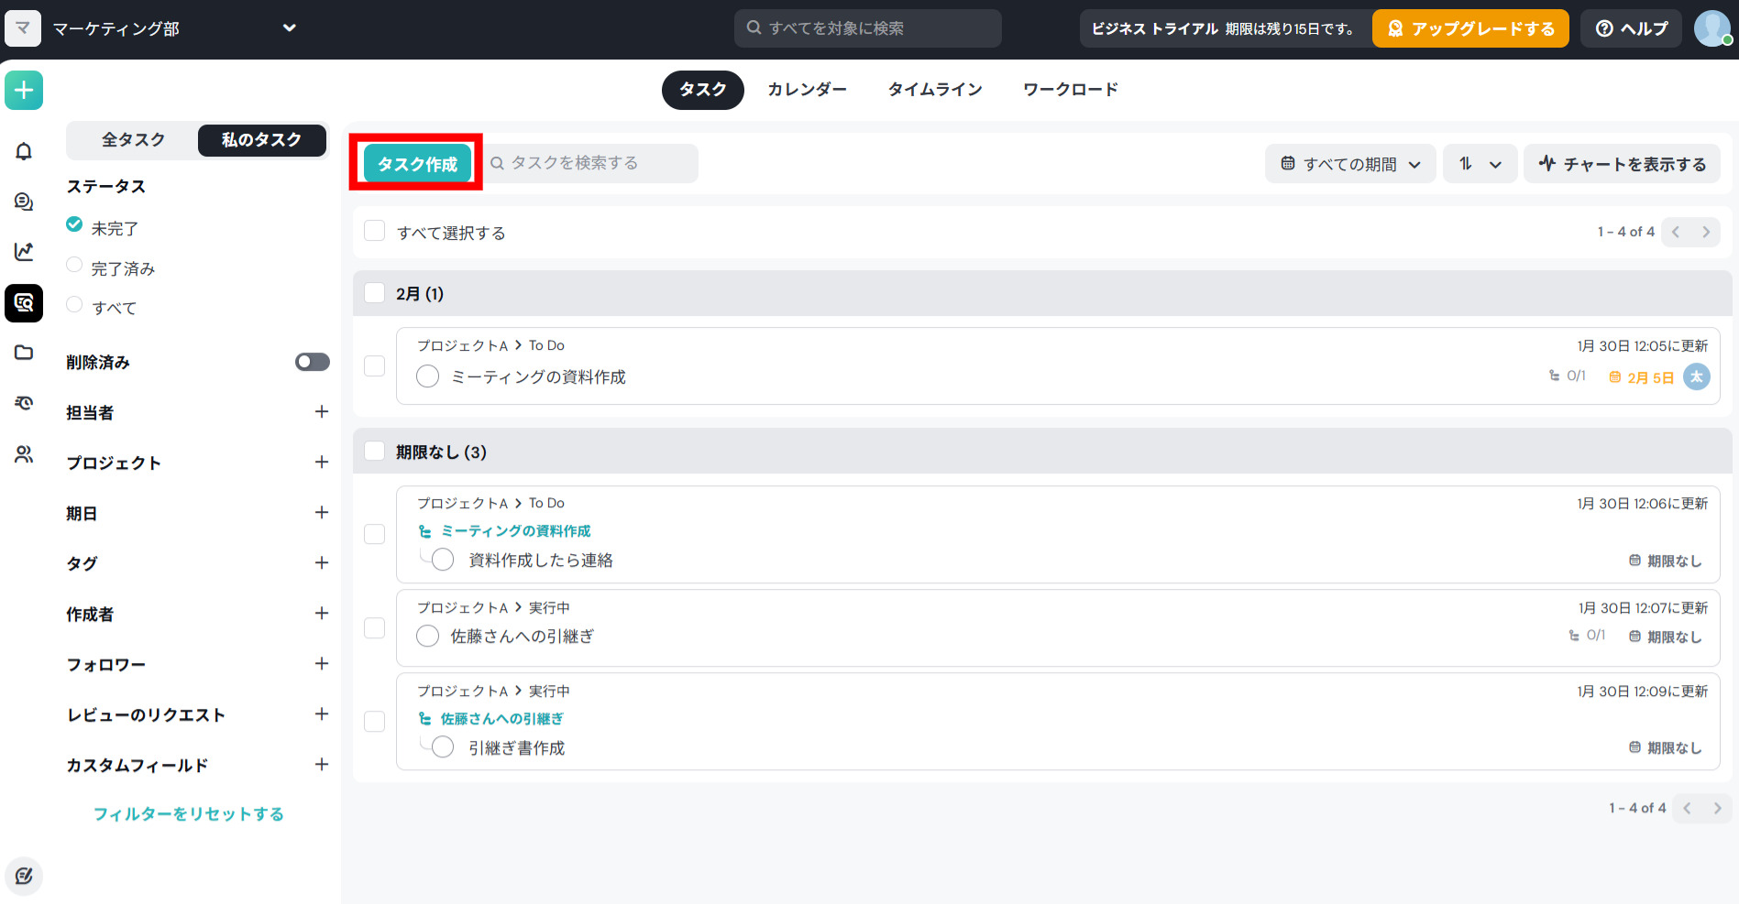The width and height of the screenshot is (1739, 904).
Task: Click フィルターをリセットする link
Action: point(189,813)
